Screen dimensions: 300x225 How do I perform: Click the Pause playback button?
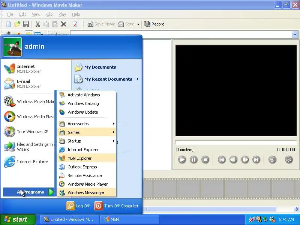pyautogui.click(x=193, y=159)
